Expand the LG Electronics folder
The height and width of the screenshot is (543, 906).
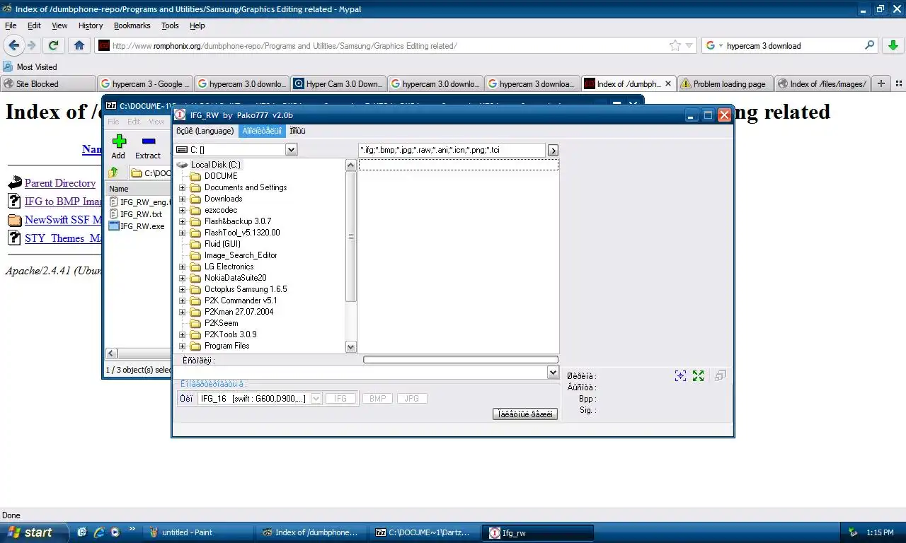tap(182, 267)
